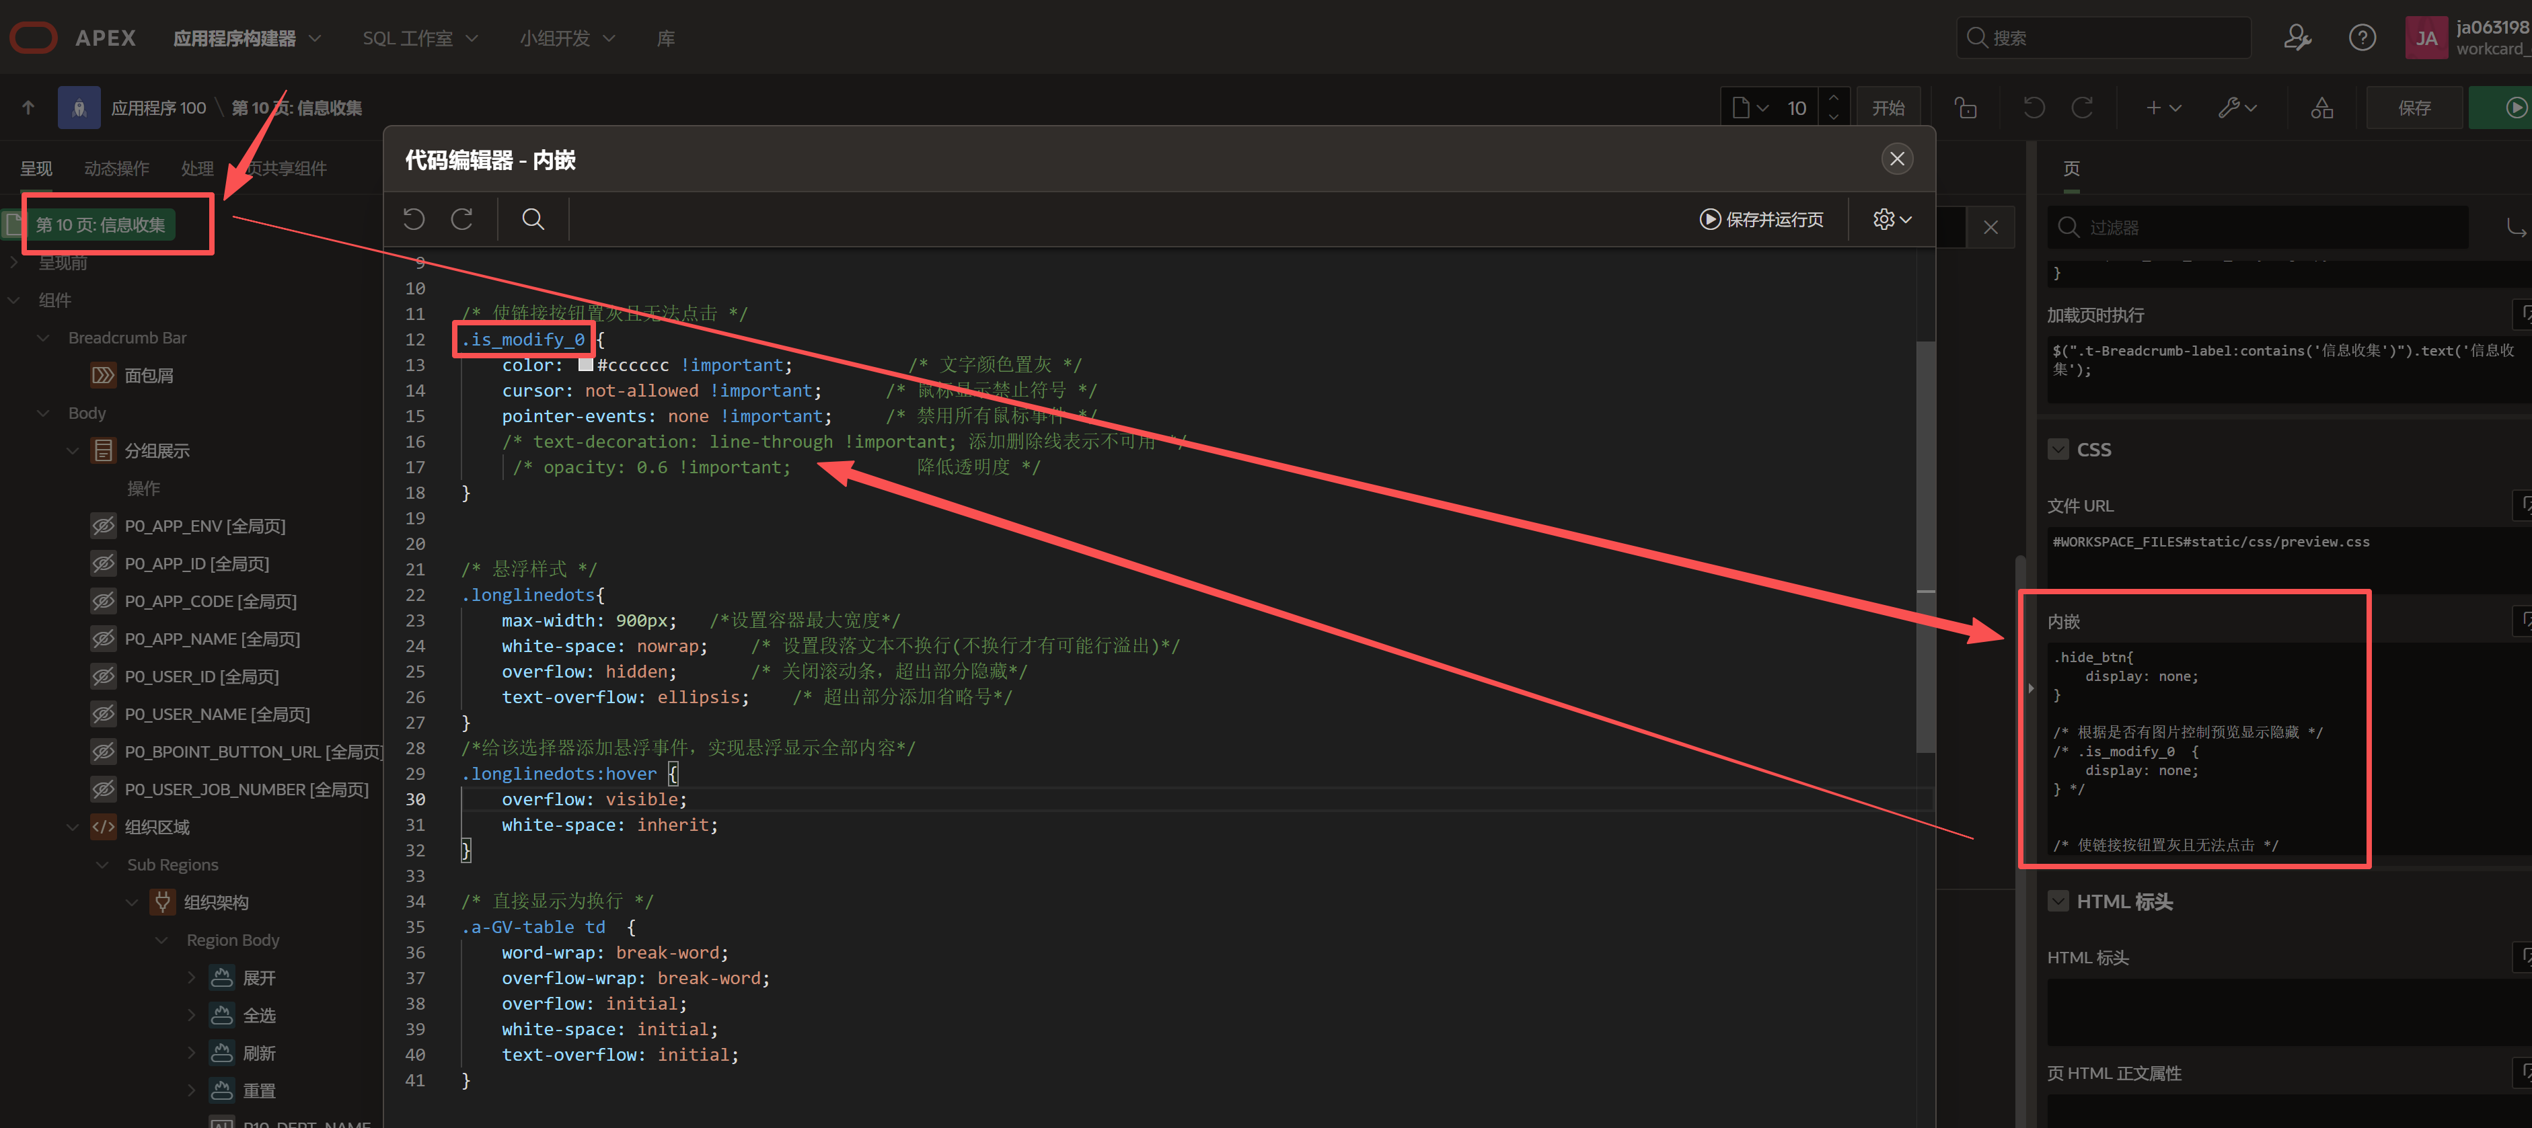Click the help question mark icon
This screenshot has width=2532, height=1128.
tap(2362, 38)
